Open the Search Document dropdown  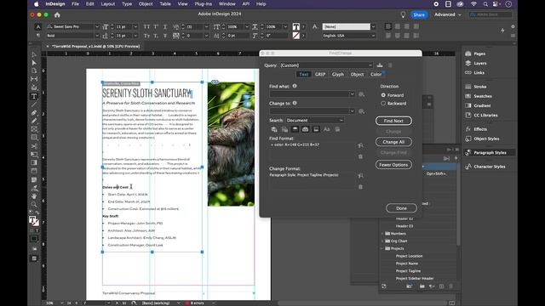pos(315,121)
